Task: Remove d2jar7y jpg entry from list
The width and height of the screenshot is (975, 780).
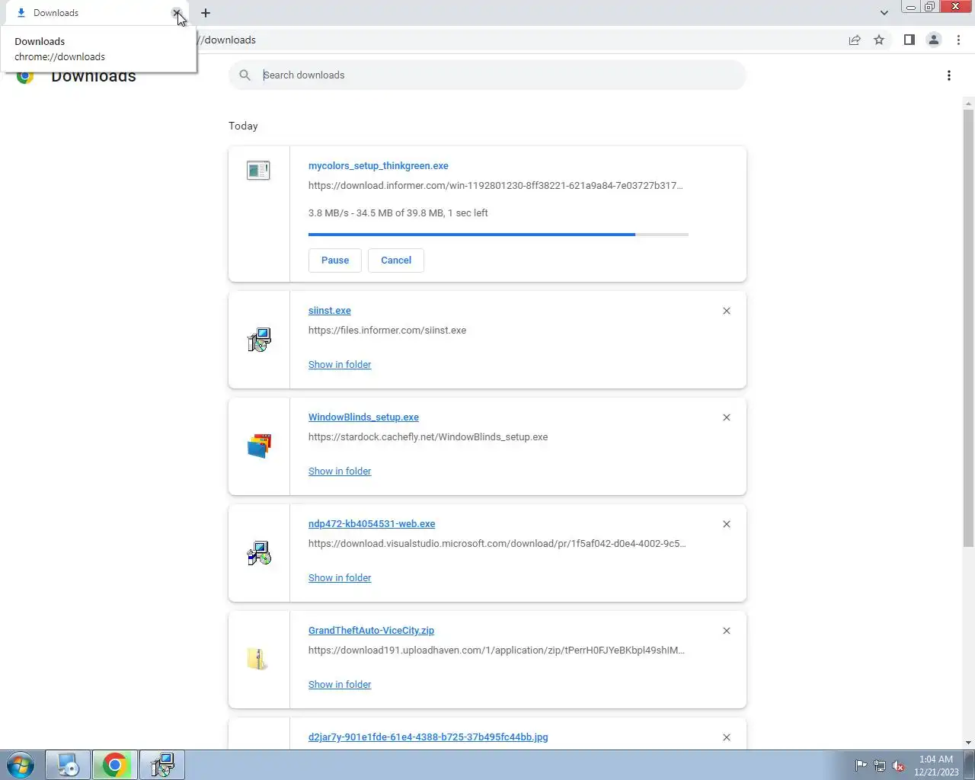Action: click(x=727, y=737)
